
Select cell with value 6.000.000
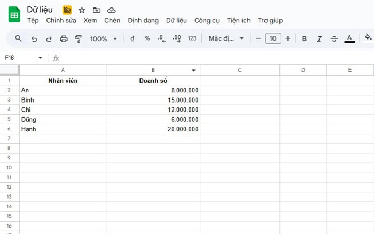(x=153, y=120)
